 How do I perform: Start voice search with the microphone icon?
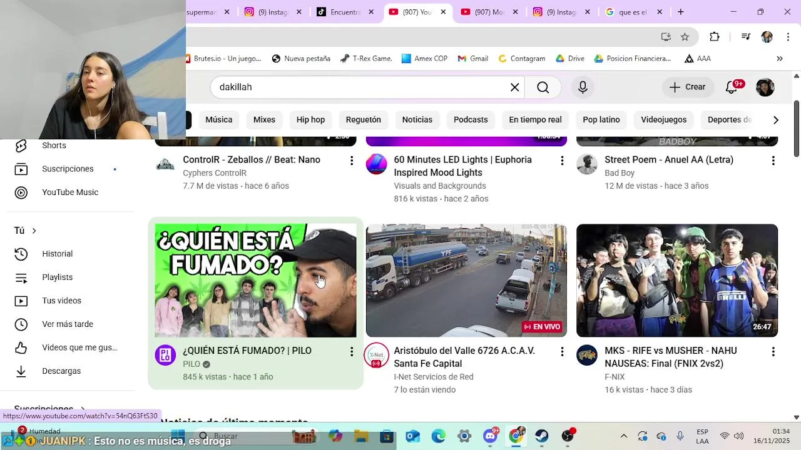click(583, 87)
